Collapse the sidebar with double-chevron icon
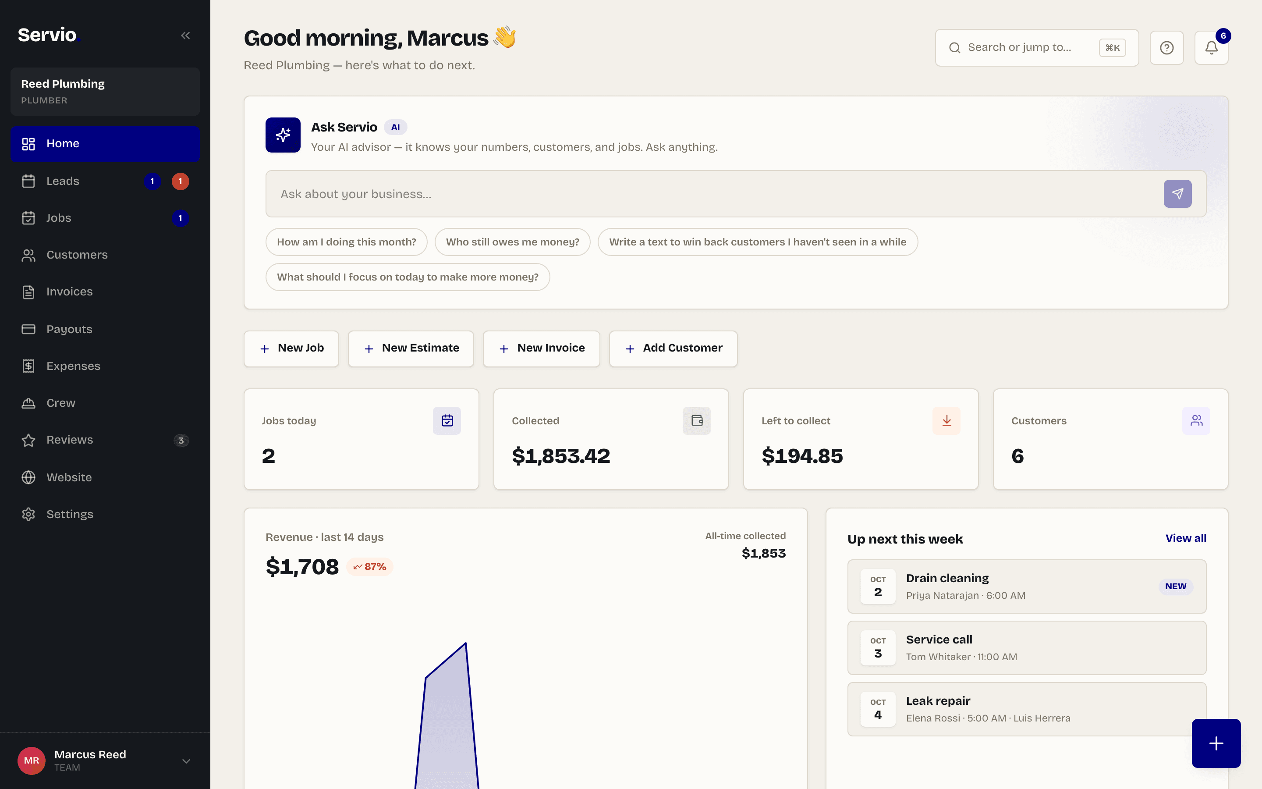Image resolution: width=1262 pixels, height=789 pixels. coord(185,36)
